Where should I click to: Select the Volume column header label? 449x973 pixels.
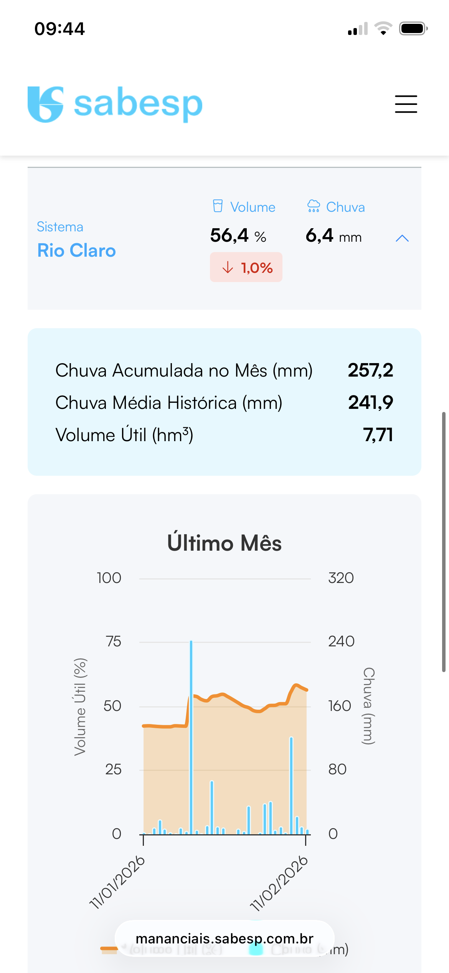(253, 207)
